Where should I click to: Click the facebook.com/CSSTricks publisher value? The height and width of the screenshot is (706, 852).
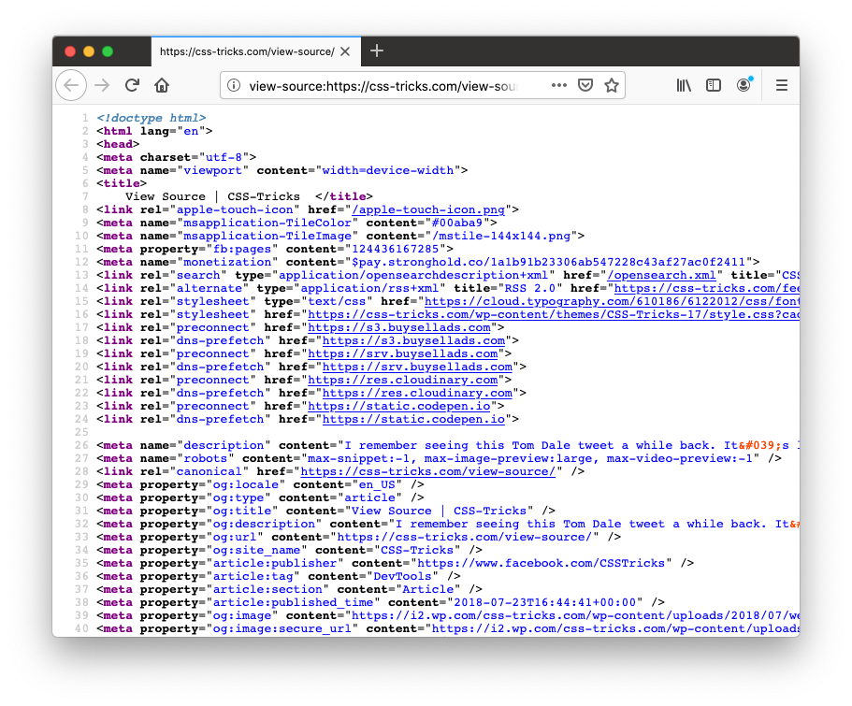click(542, 563)
